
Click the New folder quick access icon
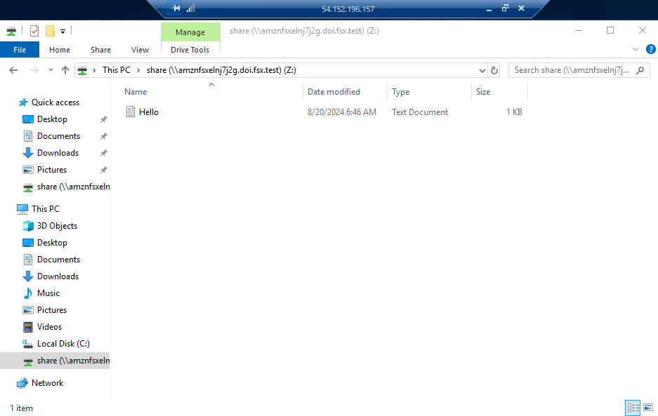pos(50,31)
